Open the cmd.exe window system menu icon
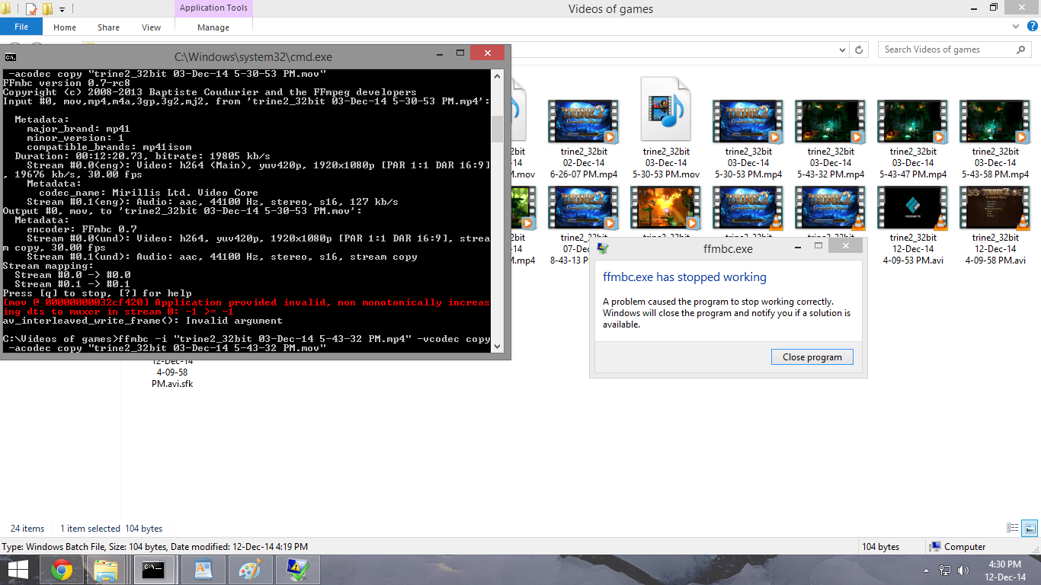The image size is (1041, 585). click(x=10, y=56)
